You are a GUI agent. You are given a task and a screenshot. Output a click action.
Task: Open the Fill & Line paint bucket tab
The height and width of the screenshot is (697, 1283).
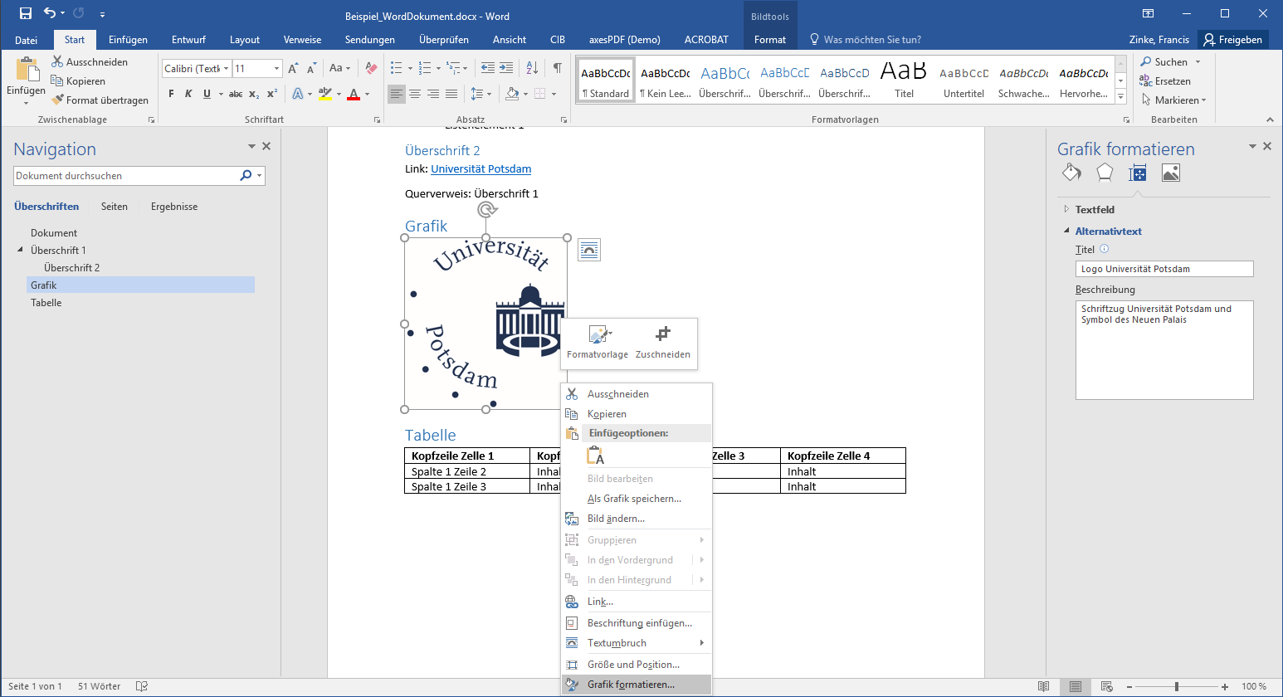(x=1071, y=173)
